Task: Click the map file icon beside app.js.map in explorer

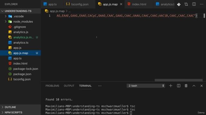Action: click(x=10, y=53)
